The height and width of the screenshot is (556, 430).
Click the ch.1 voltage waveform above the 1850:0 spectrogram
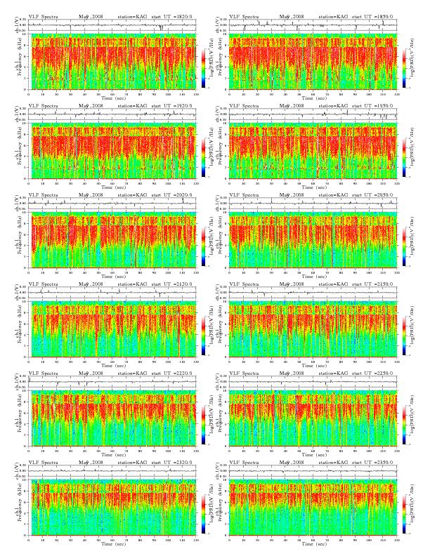[x=313, y=25]
